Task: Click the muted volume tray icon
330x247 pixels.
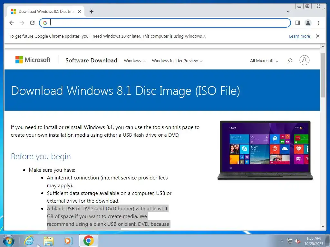Action: click(x=297, y=241)
